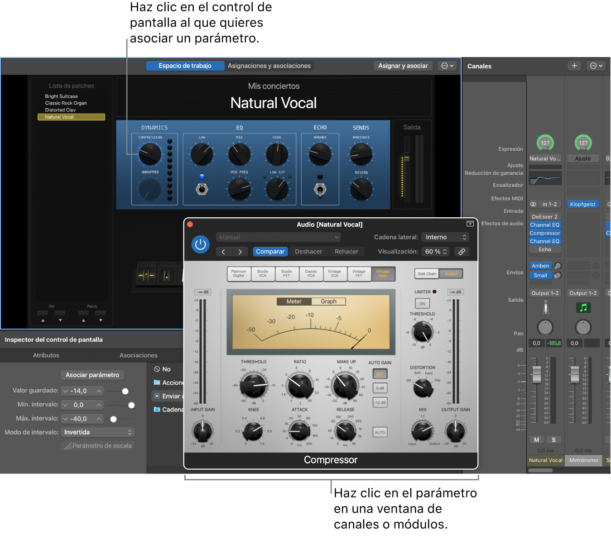Viewport: 611px width, 536px height.
Task: Solo the Natural Vocal channel strip
Action: point(553,440)
